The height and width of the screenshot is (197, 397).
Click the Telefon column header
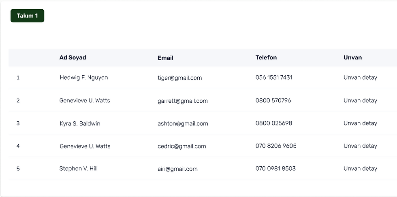coord(266,57)
